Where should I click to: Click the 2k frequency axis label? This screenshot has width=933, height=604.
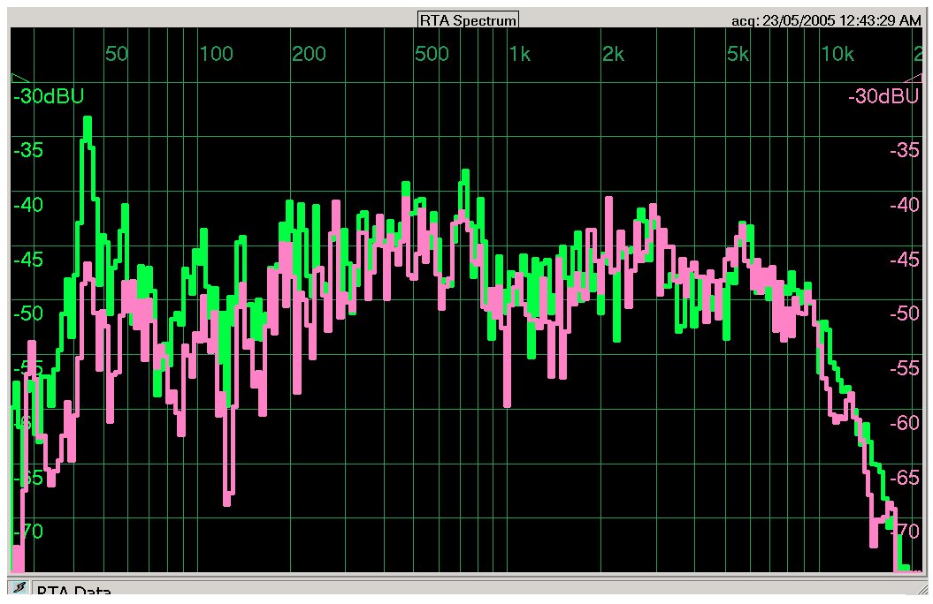[613, 55]
